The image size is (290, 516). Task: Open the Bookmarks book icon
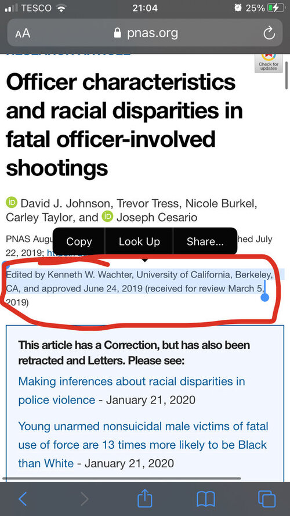[205, 499]
